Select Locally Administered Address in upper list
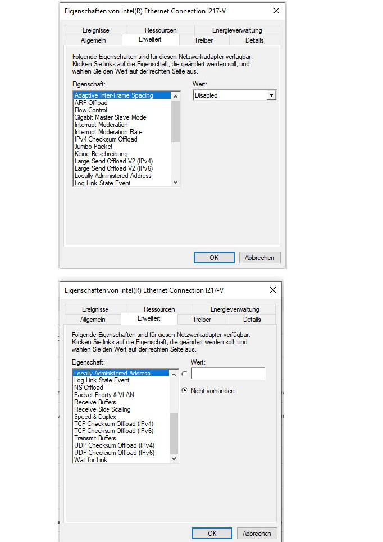 pos(122,176)
